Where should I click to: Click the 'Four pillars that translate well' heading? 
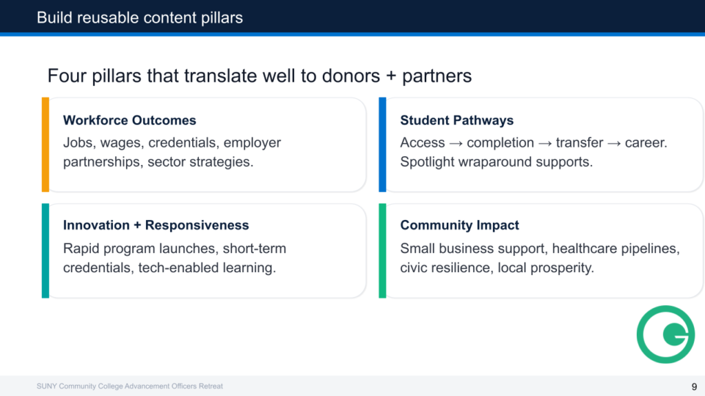[260, 76]
